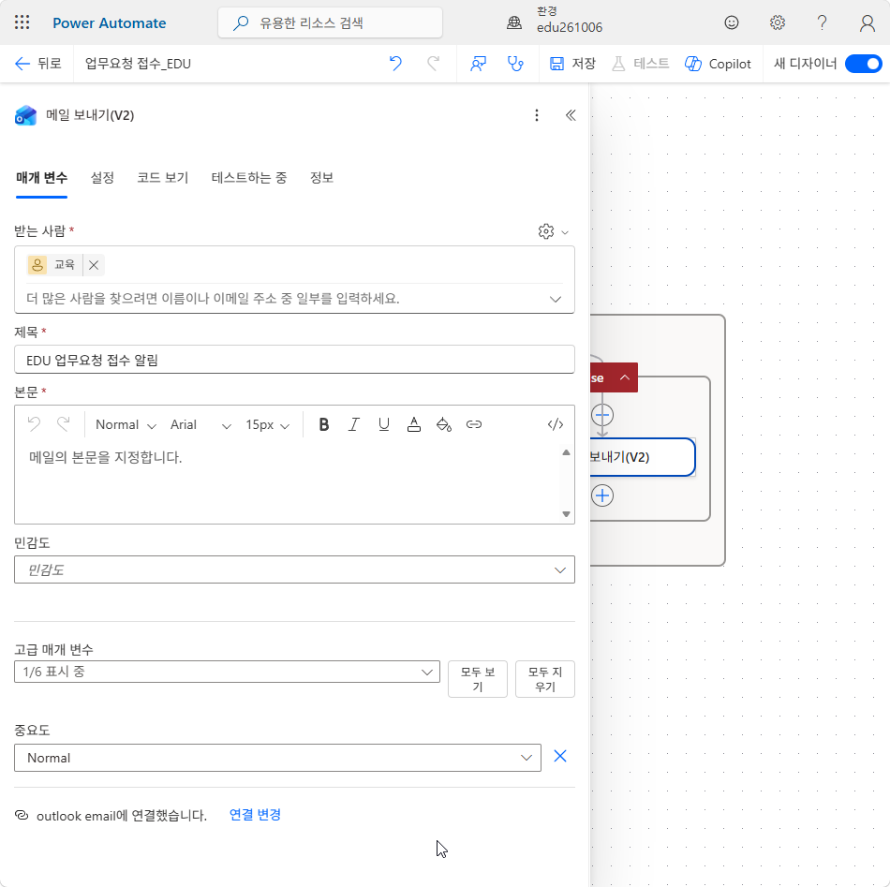Image resolution: width=890 pixels, height=887 pixels.
Task: Run the flow checker stethoscope
Action: pos(515,64)
